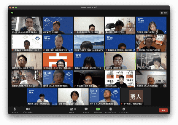Start recording with the record icon

(x=111, y=109)
